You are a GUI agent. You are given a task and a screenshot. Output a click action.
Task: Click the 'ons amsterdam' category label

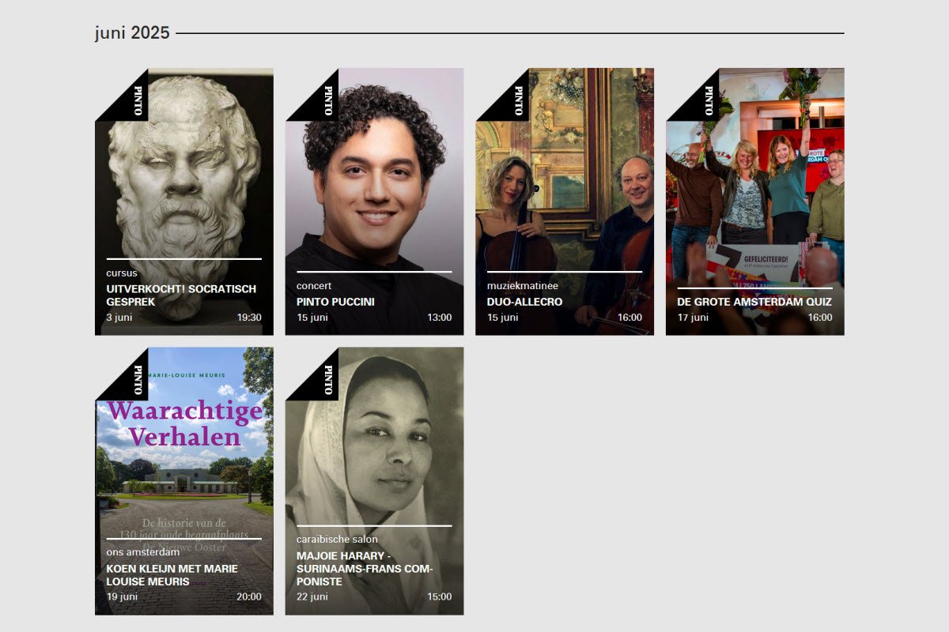143,552
